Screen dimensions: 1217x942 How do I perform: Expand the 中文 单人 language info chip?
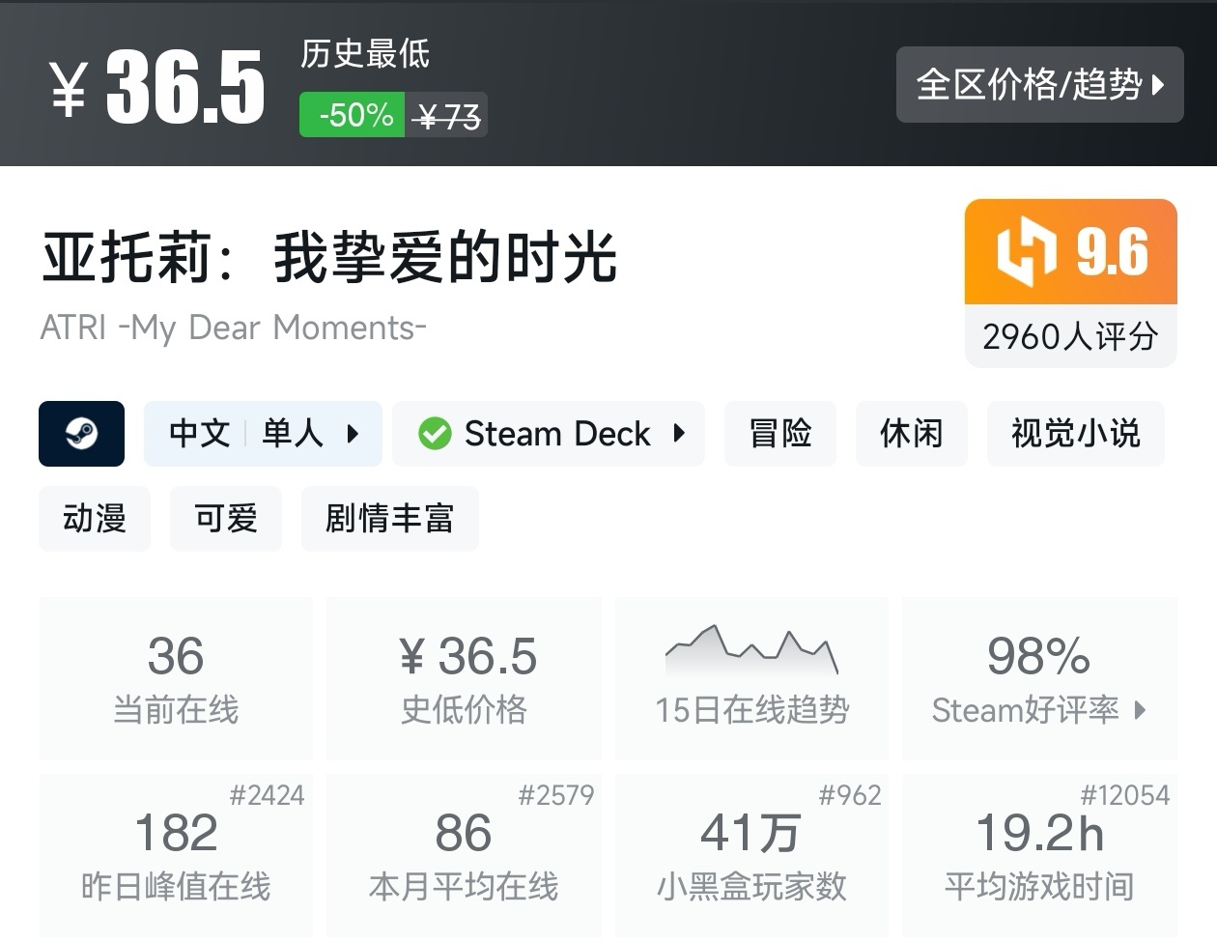click(263, 434)
